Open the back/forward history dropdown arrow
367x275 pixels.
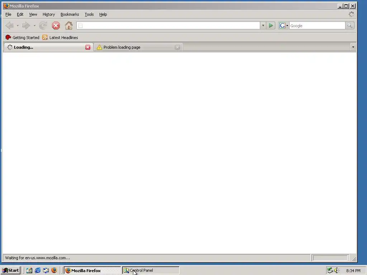tap(34, 25)
